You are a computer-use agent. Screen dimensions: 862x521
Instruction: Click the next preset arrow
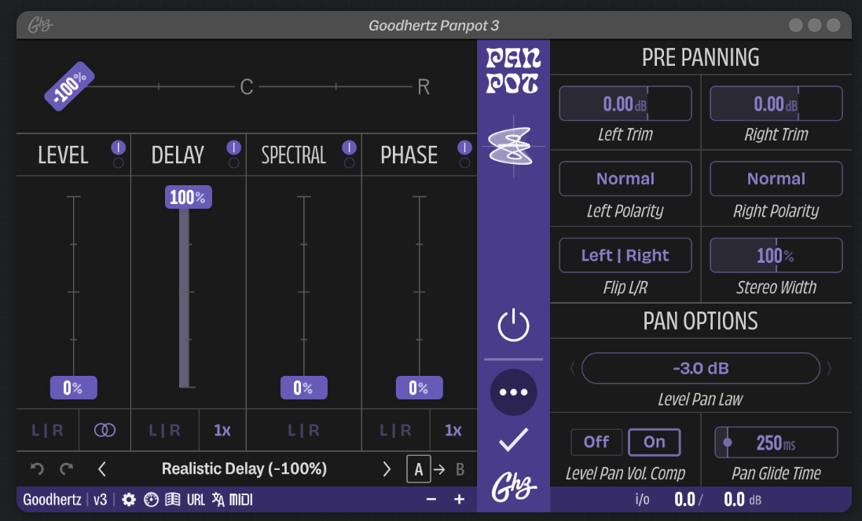click(x=387, y=468)
